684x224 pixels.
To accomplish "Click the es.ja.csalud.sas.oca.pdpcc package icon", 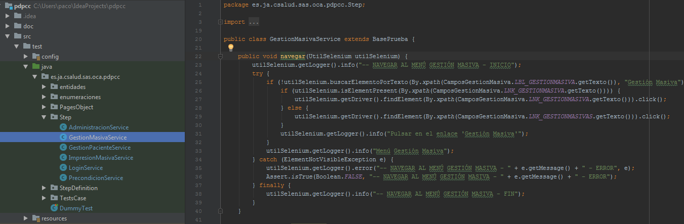I will pos(45,77).
